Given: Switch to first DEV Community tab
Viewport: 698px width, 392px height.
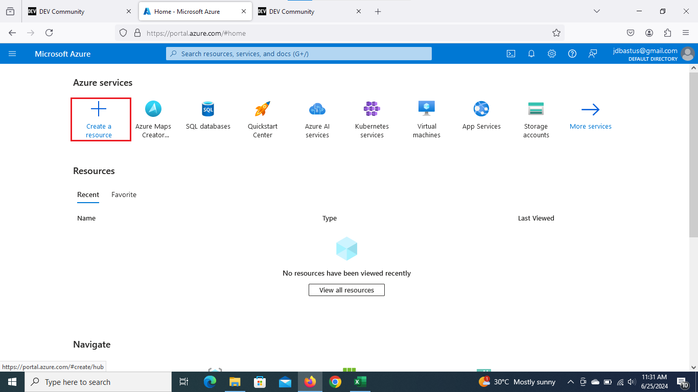Looking at the screenshot, I should coord(79,11).
